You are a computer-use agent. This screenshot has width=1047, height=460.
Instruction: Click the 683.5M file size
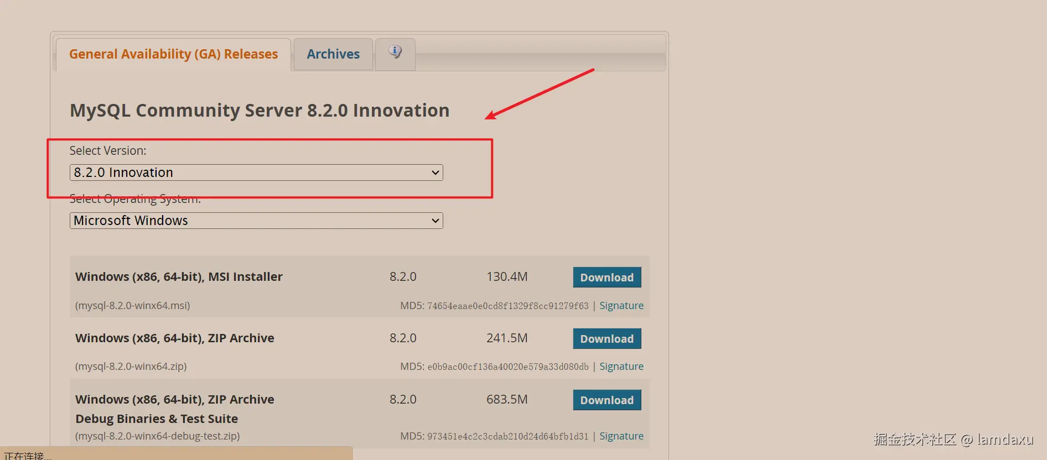click(507, 399)
